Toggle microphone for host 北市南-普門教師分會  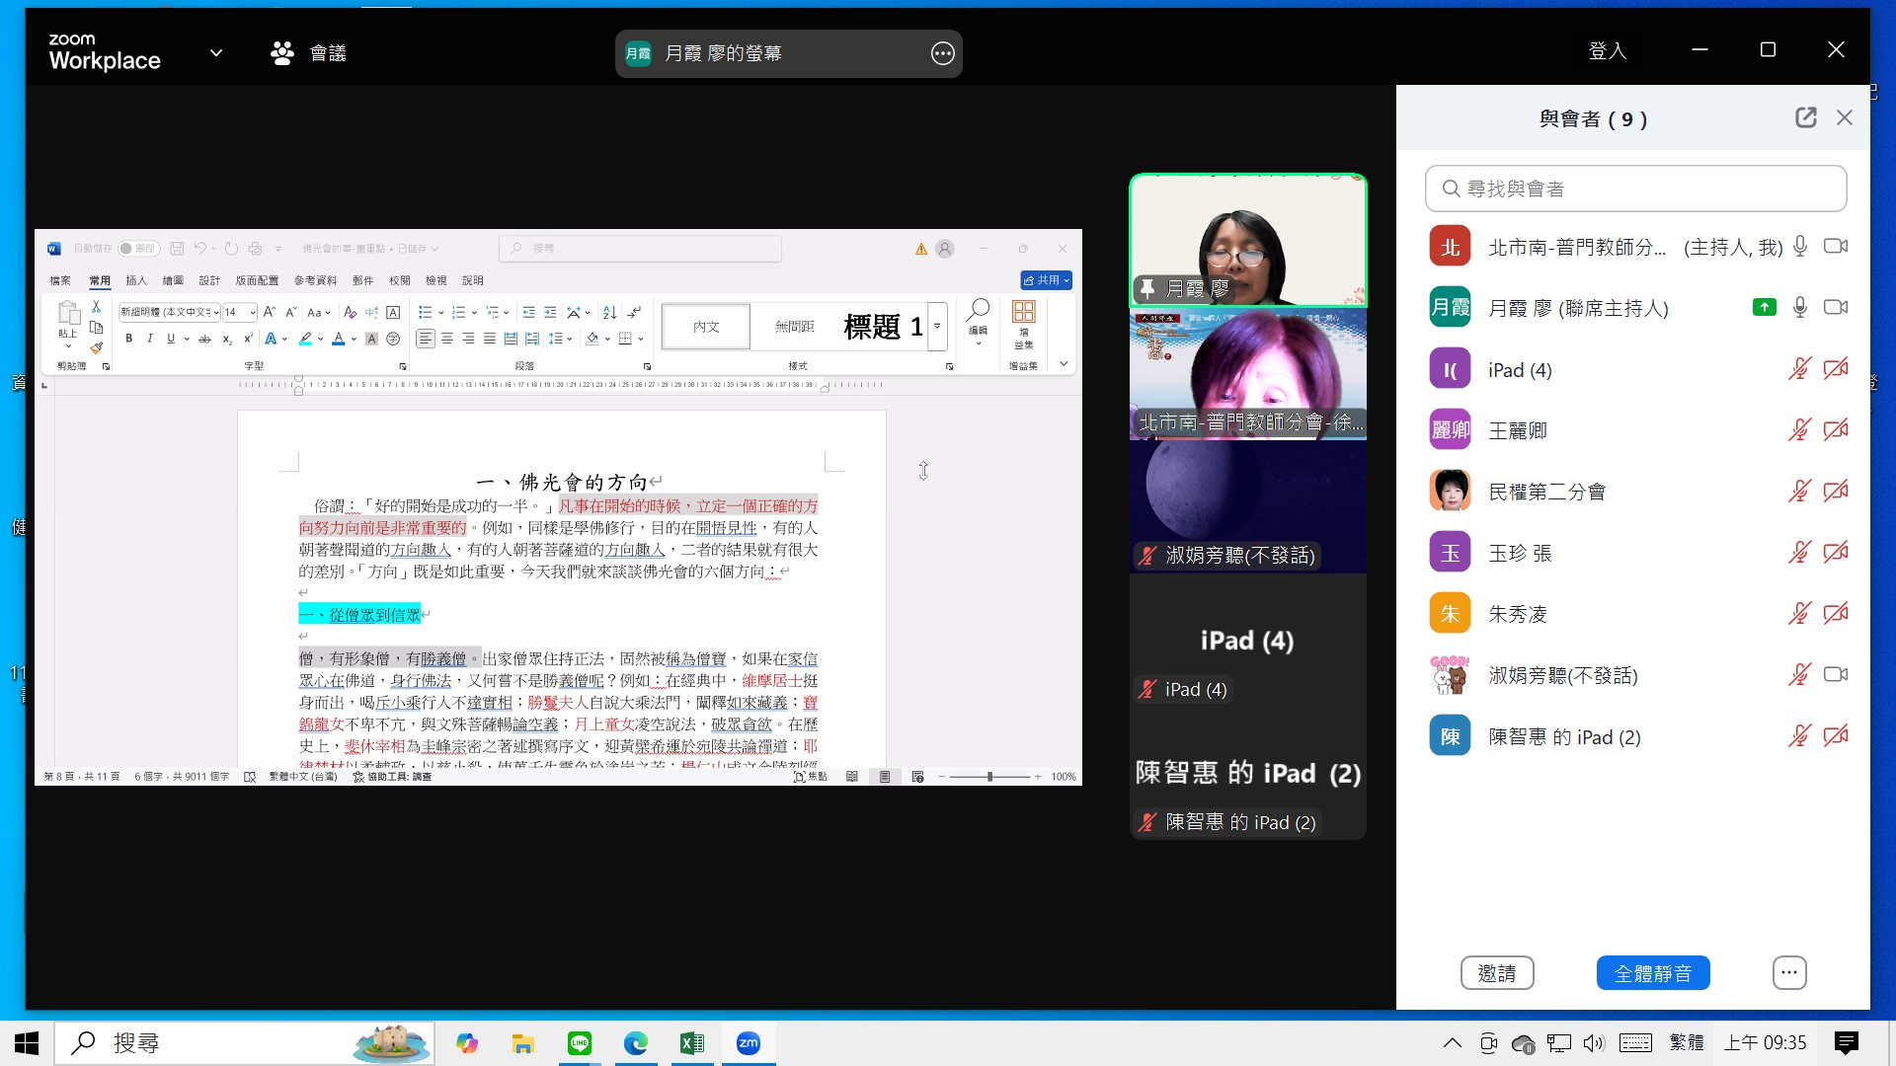[x=1800, y=247]
